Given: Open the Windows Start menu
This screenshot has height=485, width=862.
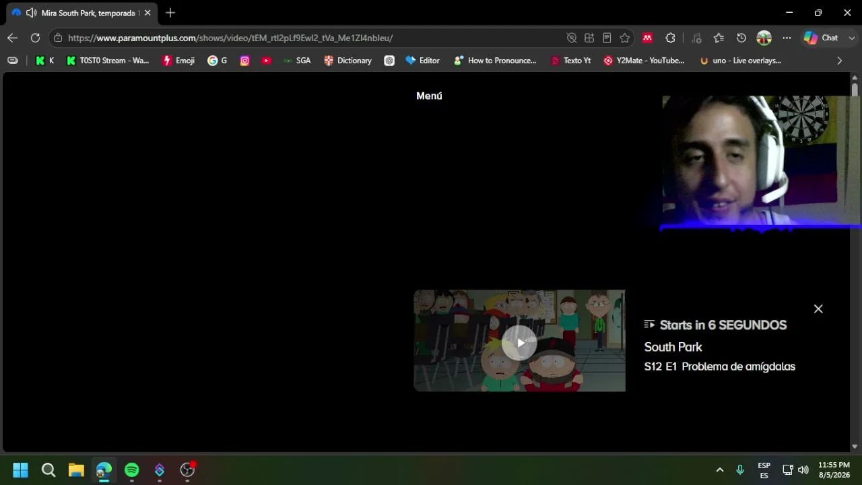Looking at the screenshot, I should (x=20, y=470).
